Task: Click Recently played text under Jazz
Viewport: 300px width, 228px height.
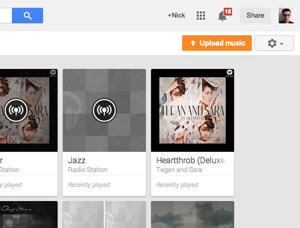Action: point(89,185)
